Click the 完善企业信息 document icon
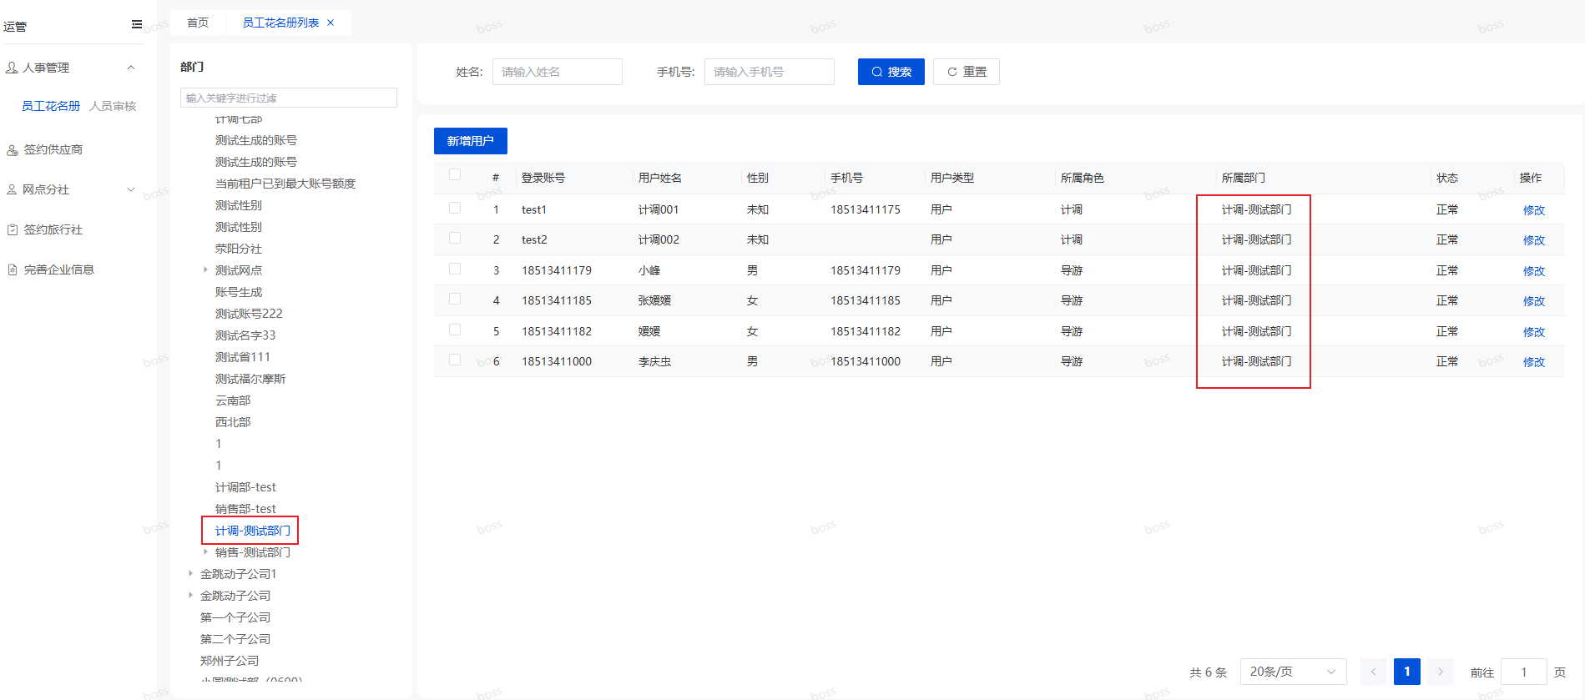This screenshot has width=1585, height=700. coord(13,269)
